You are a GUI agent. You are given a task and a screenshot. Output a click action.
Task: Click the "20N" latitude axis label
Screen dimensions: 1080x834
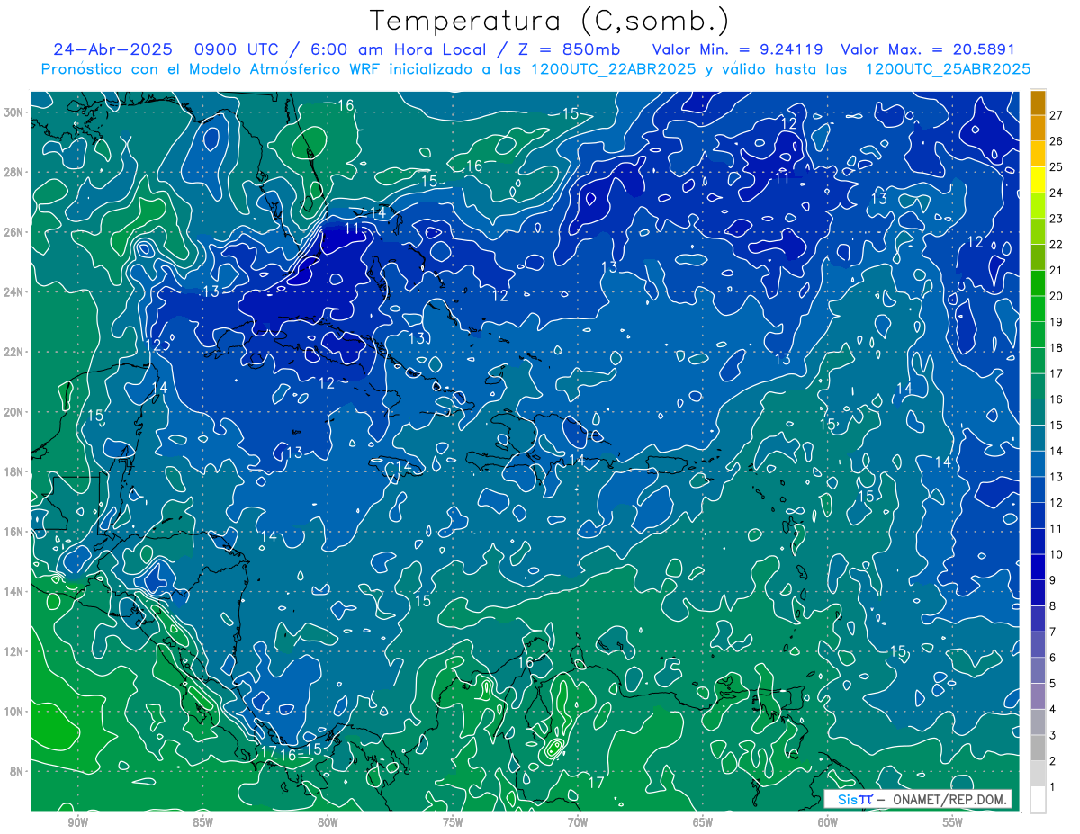[14, 412]
